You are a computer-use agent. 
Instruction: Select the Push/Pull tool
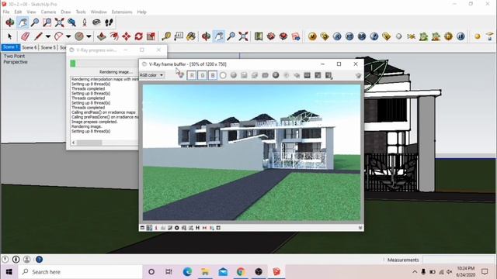[x=102, y=36]
